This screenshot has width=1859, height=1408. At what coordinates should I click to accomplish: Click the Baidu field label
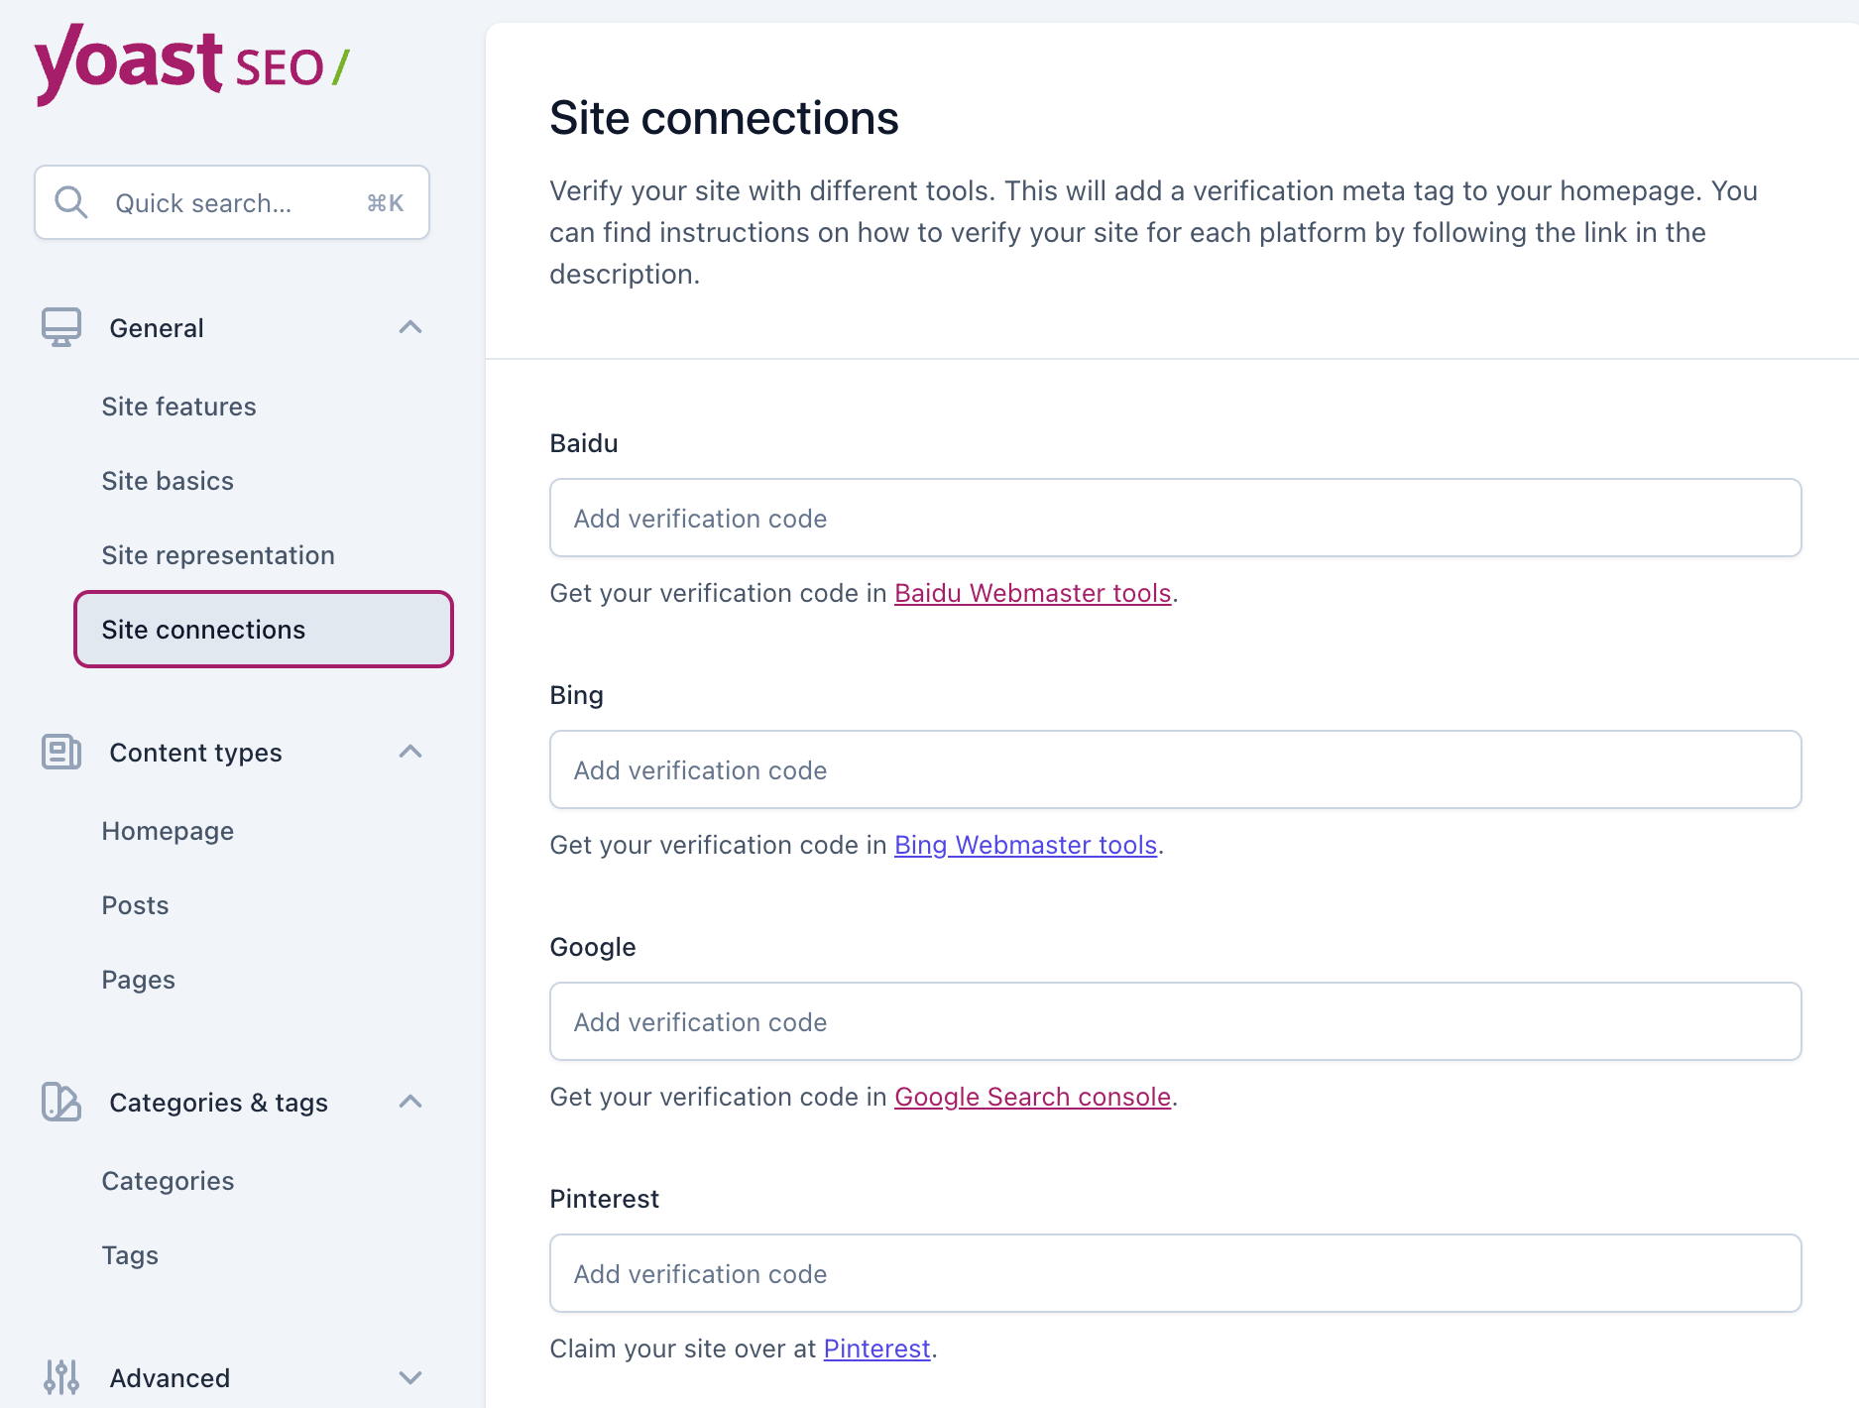583,443
